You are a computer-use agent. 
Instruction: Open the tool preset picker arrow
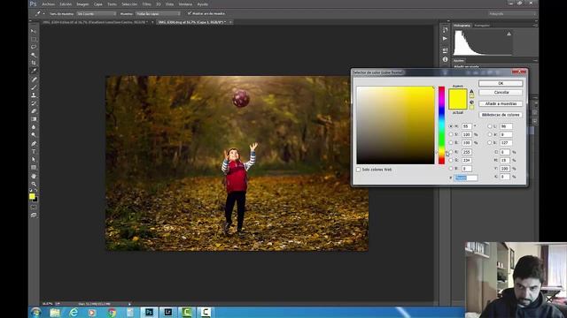(x=43, y=14)
